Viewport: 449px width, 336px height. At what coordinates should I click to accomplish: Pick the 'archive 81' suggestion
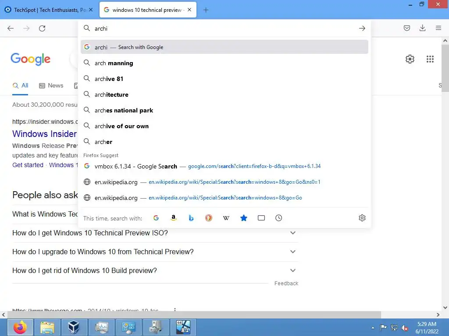coord(224,79)
